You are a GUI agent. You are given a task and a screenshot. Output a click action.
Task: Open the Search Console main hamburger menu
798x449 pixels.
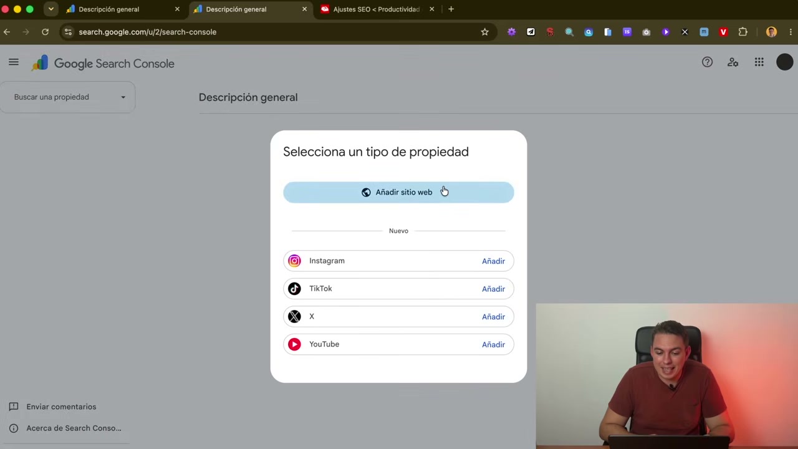[14, 62]
